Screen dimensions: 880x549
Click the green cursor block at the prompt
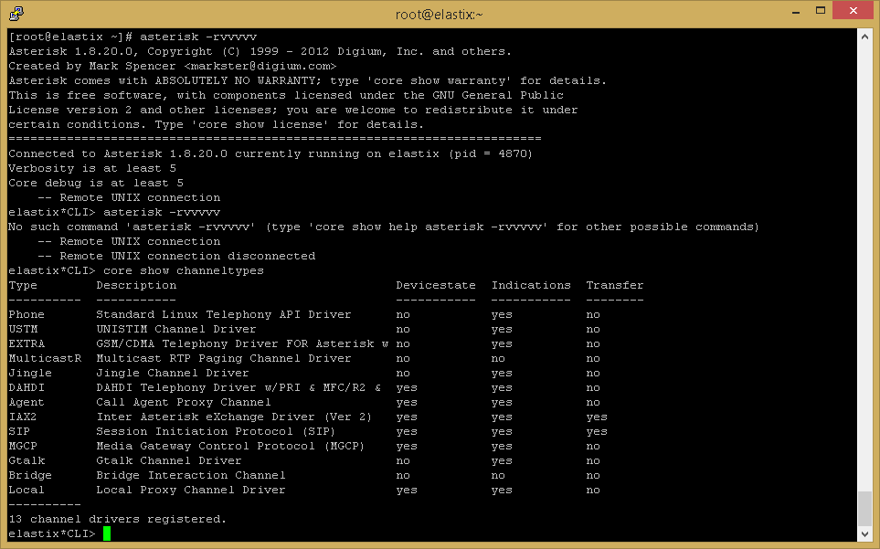click(x=107, y=533)
